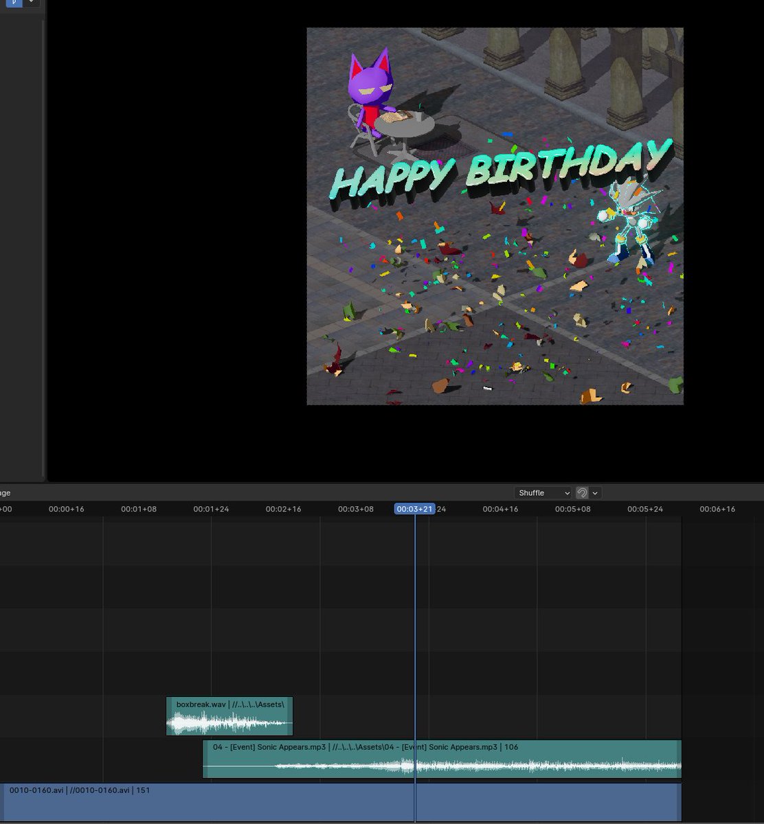Select the boxbreak.wav audio strip
The image size is (764, 824).
pyautogui.click(x=229, y=716)
